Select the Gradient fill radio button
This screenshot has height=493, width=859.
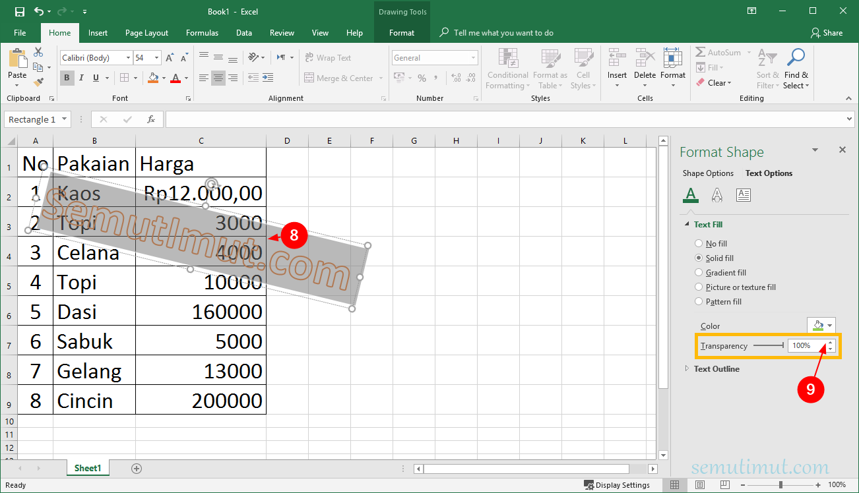click(699, 273)
